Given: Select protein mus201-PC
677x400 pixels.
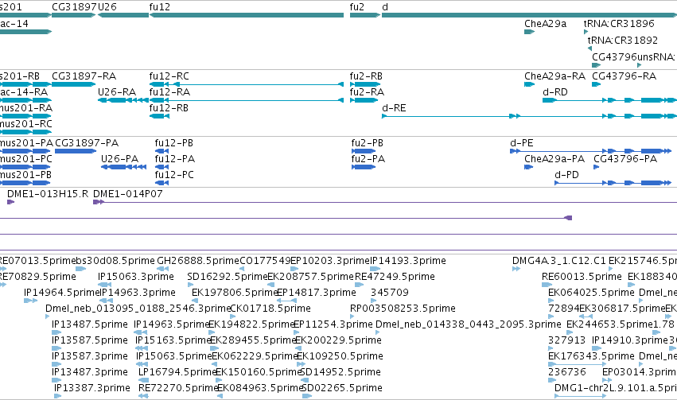Looking at the screenshot, I should coord(25,167).
